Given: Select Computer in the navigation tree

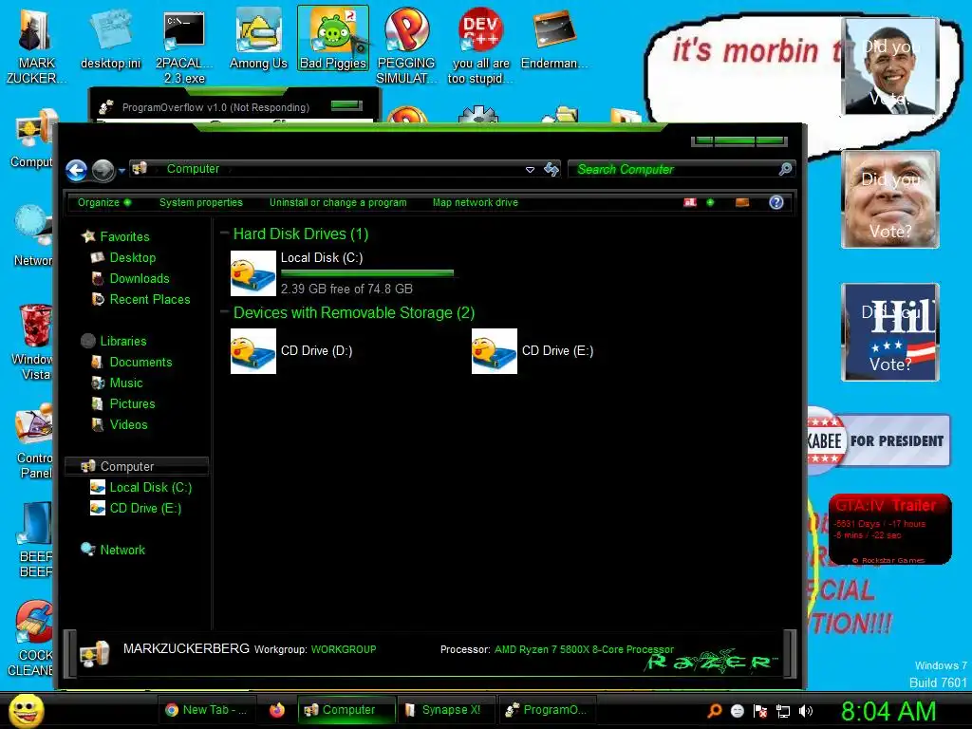Looking at the screenshot, I should (x=137, y=466).
